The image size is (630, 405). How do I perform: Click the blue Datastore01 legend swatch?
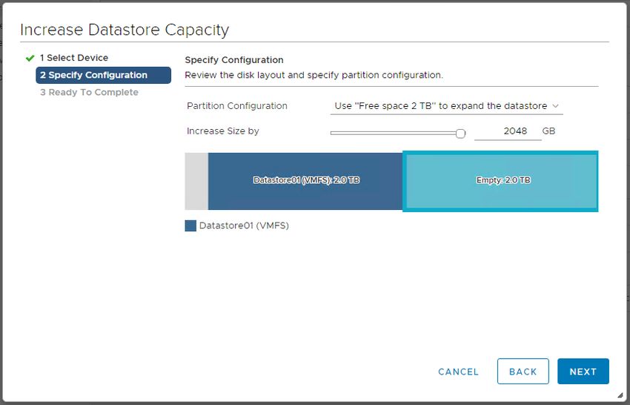(x=190, y=225)
